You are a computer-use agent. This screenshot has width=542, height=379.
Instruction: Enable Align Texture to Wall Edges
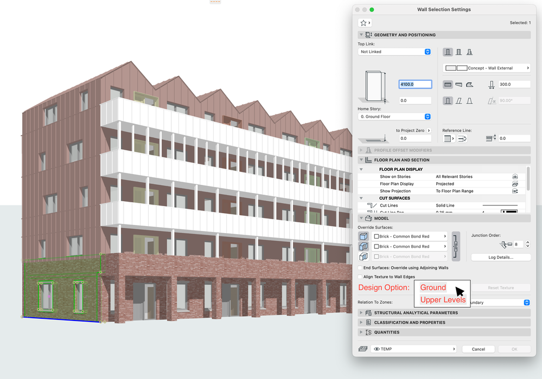pyautogui.click(x=360, y=277)
